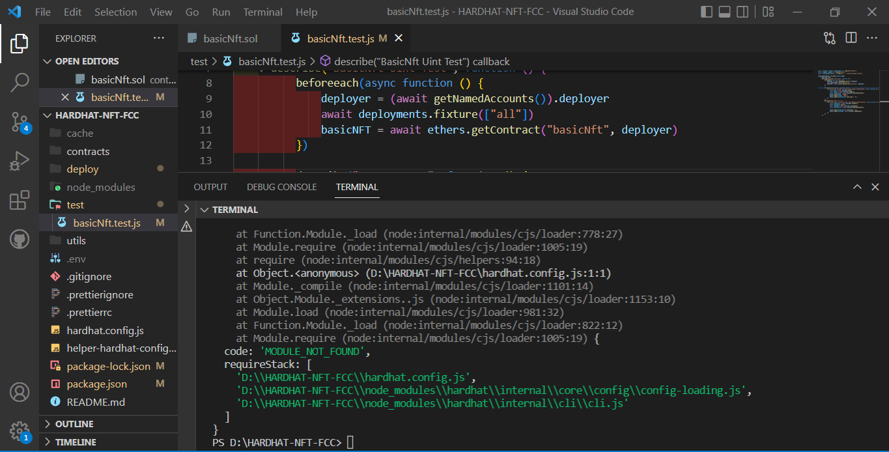Click the Explorer more actions ellipsis
The height and width of the screenshot is (452, 889).
159,38
